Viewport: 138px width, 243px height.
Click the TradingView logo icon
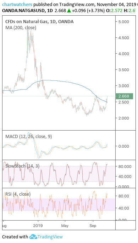coord(33,237)
